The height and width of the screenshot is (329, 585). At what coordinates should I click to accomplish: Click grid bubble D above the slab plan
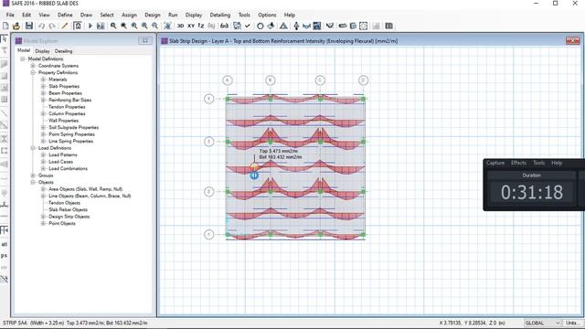(363, 80)
